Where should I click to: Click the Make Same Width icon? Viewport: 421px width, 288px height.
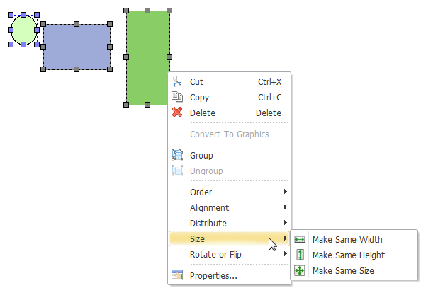coord(300,239)
